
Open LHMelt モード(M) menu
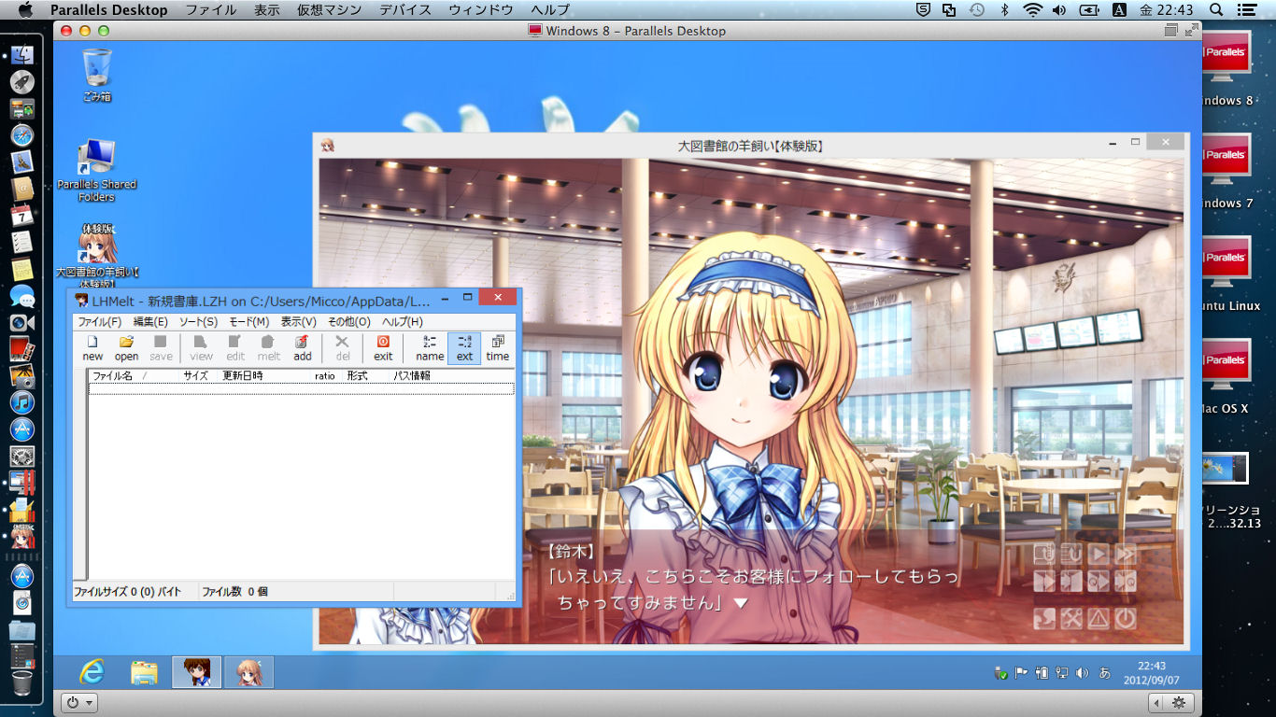coord(249,321)
